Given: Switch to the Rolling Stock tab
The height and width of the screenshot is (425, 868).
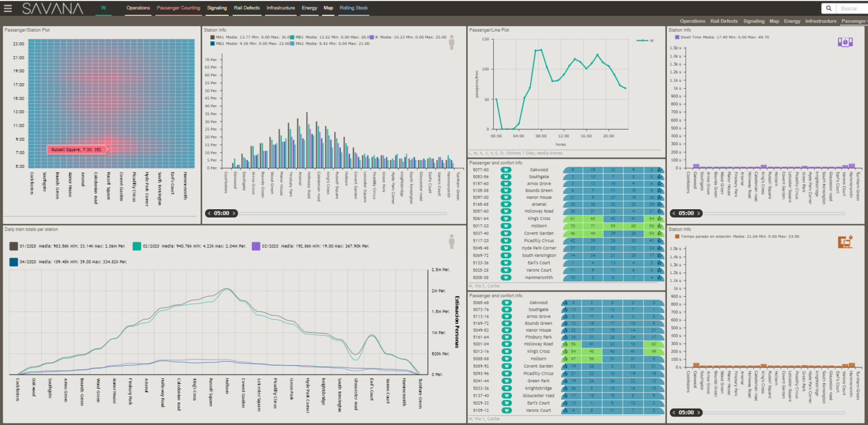Looking at the screenshot, I should 354,8.
